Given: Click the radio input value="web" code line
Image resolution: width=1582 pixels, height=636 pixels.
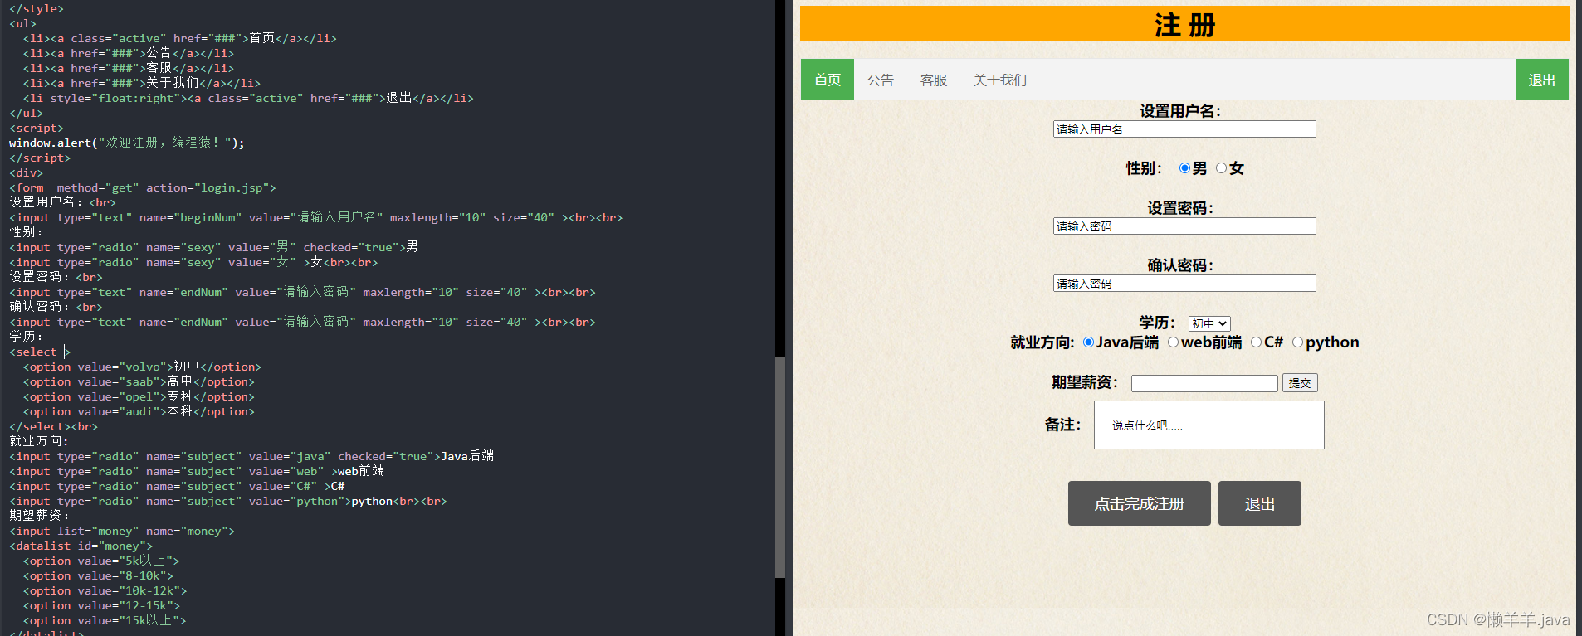Looking at the screenshot, I should pos(197,471).
